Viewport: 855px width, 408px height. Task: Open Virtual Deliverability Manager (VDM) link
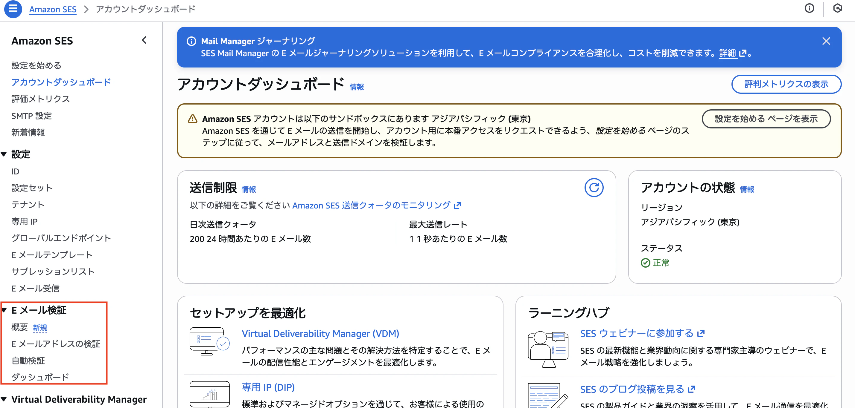pyautogui.click(x=320, y=334)
